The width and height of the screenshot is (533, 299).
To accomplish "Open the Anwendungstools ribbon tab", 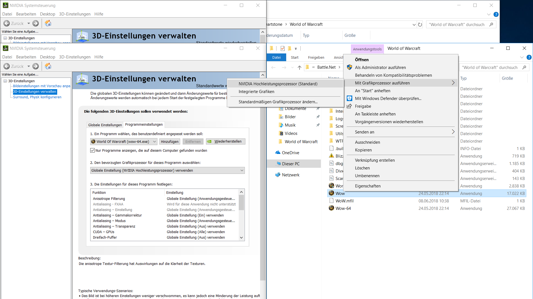I will 367,49.
